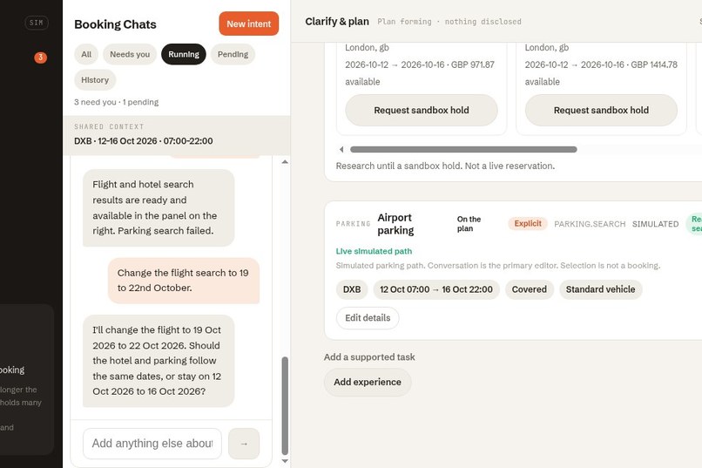Screen dimensions: 702x468
Task: Click the assistant message asking about hotel dates
Action: (x=159, y=361)
